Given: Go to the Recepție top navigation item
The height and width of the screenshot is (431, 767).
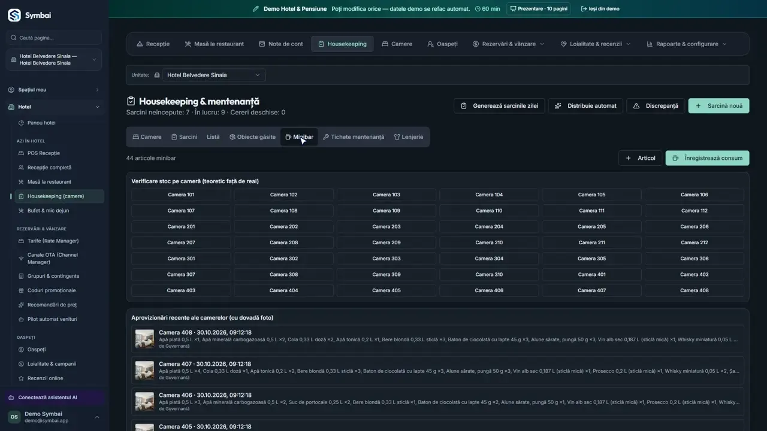Looking at the screenshot, I should [x=153, y=44].
